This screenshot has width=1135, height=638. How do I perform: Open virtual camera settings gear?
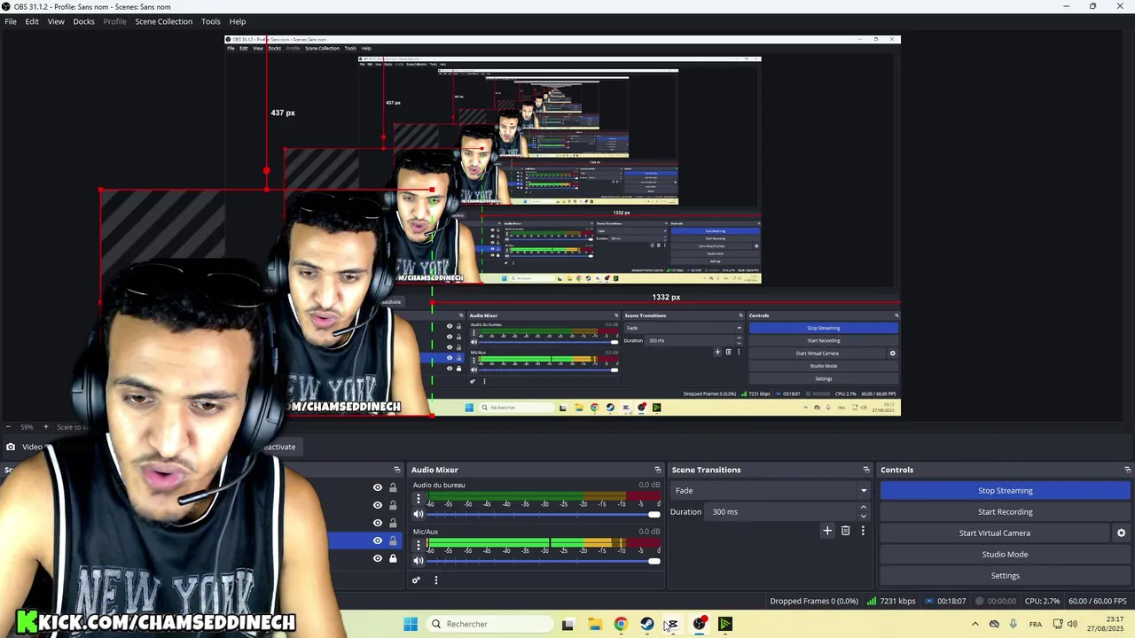tap(1121, 533)
